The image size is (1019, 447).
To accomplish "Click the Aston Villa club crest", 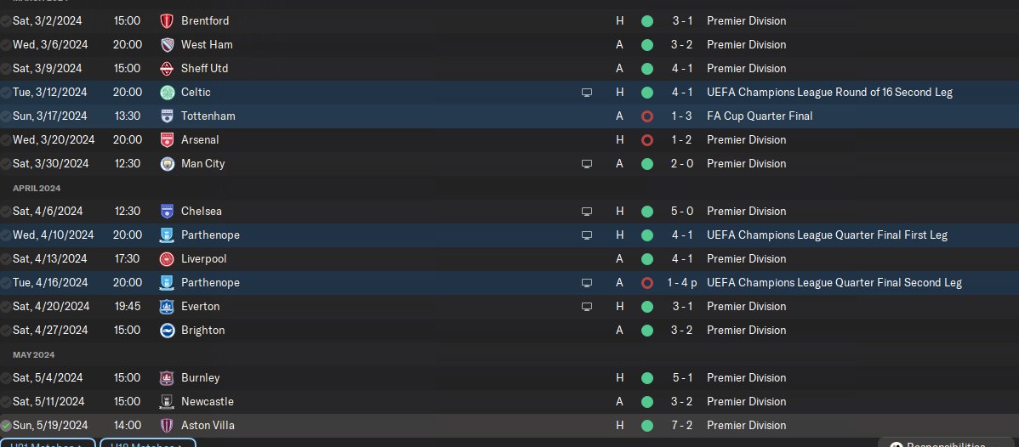I will [167, 426].
